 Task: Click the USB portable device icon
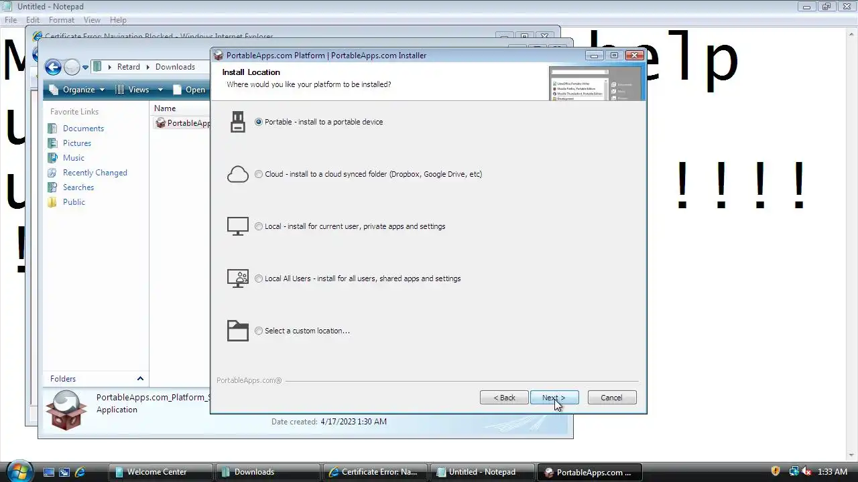coord(238,122)
